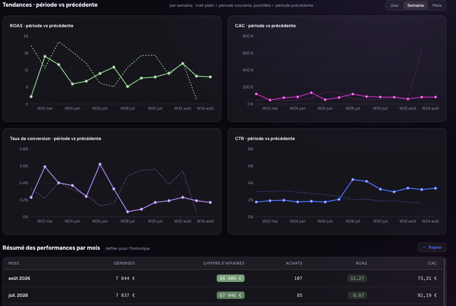Viewport: 456px width, 306px height.
Task: Click the 73,31 € CAC value
Action: click(427, 278)
